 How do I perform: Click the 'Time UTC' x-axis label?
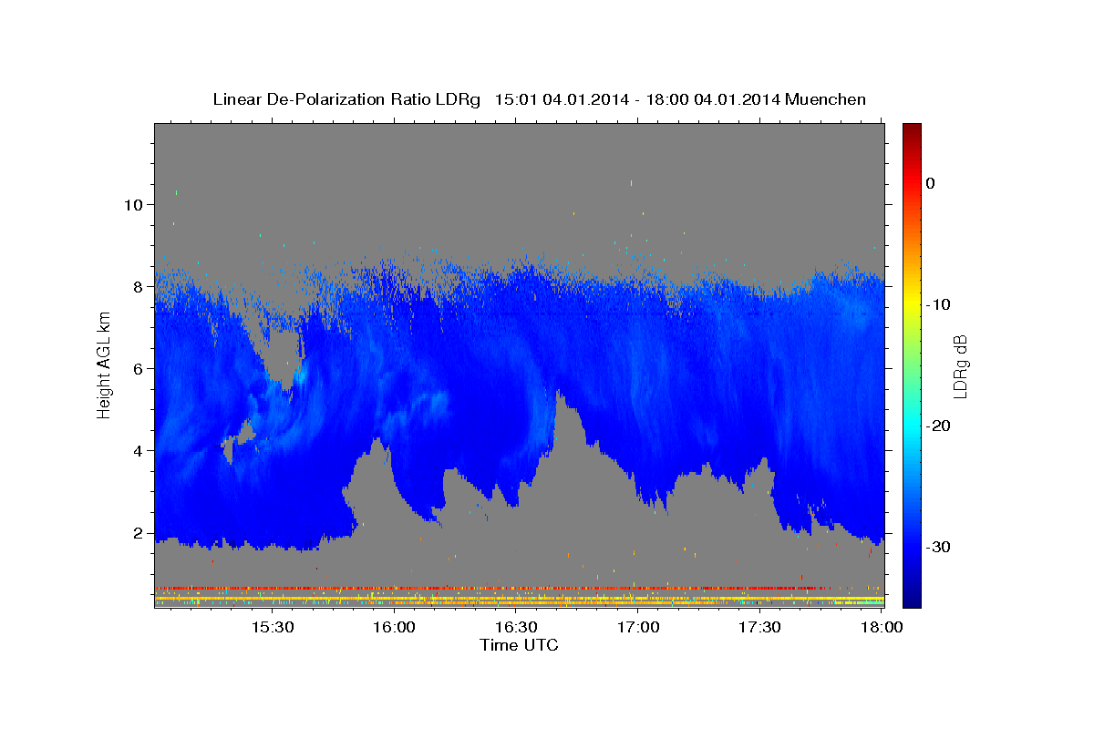tap(519, 645)
